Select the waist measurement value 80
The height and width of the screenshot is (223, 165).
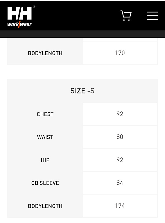[120, 137]
